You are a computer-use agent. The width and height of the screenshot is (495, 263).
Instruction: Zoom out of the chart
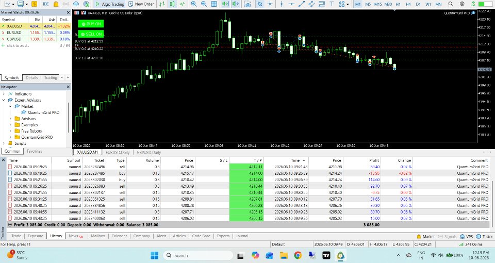(204, 4)
